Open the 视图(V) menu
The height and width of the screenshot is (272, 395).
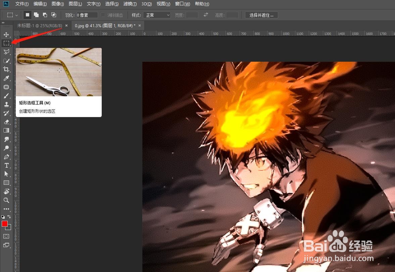pyautogui.click(x=163, y=4)
